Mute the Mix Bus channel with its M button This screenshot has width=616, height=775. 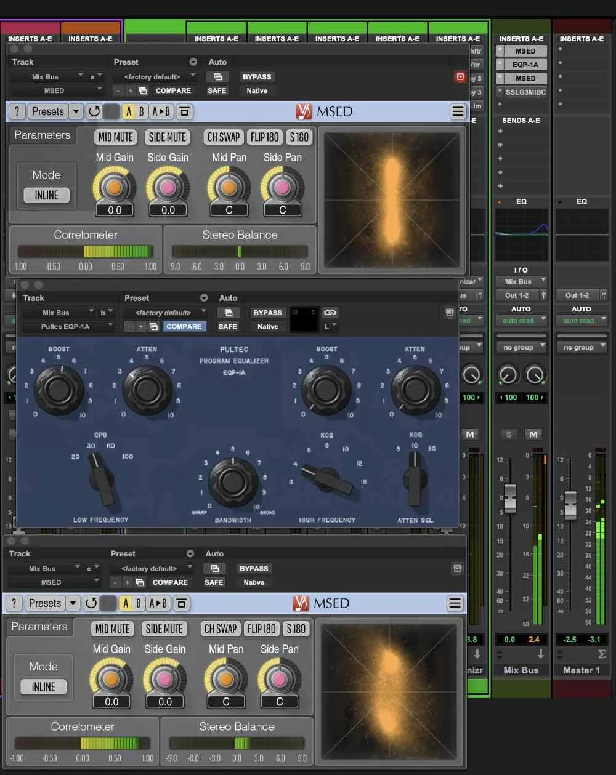point(533,434)
